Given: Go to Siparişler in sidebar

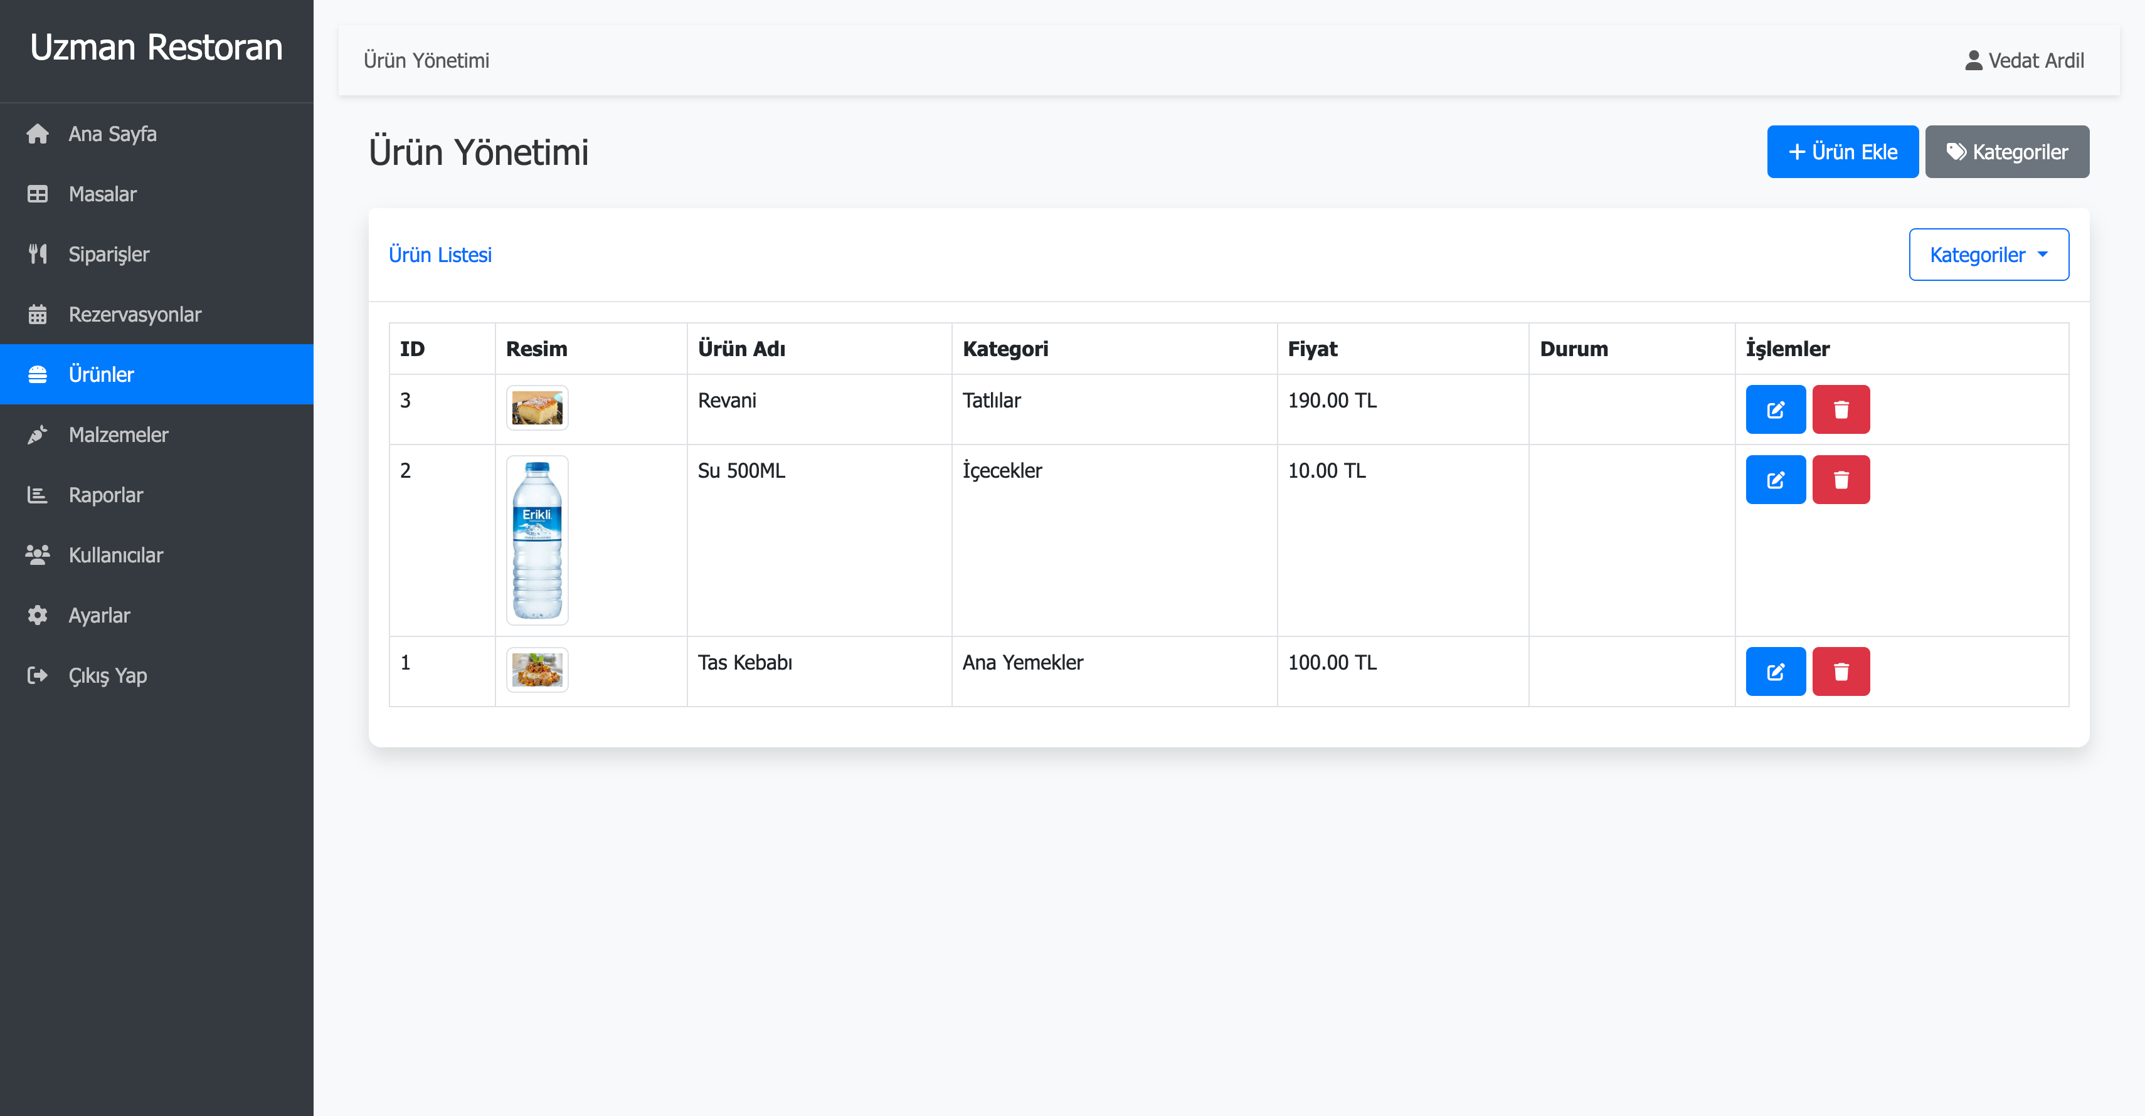Looking at the screenshot, I should click(x=109, y=254).
